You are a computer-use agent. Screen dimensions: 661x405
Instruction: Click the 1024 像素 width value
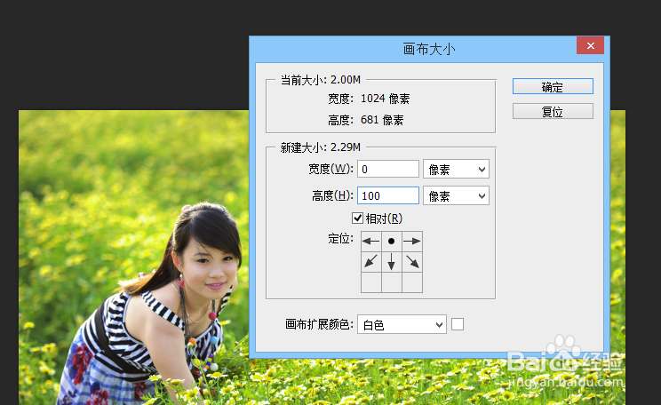click(x=385, y=99)
